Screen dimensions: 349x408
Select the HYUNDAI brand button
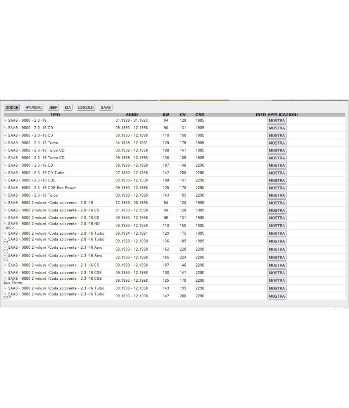coord(33,108)
